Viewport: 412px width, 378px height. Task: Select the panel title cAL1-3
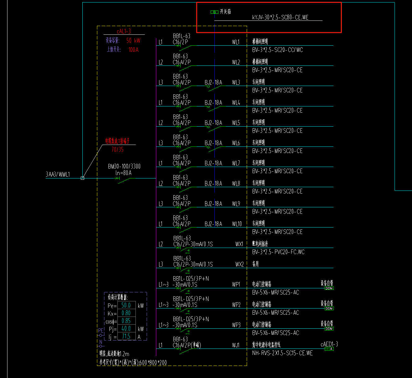(x=124, y=31)
